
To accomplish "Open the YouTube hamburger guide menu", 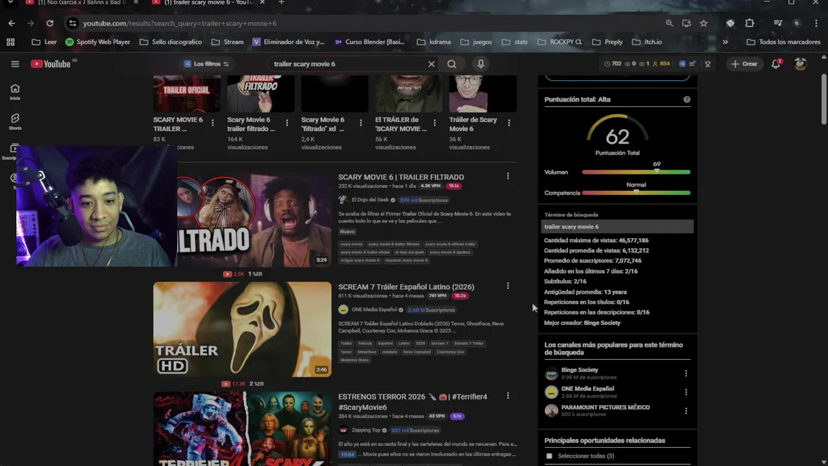I will (15, 63).
